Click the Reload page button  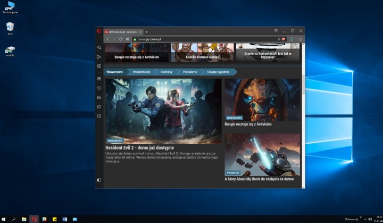tap(121, 39)
